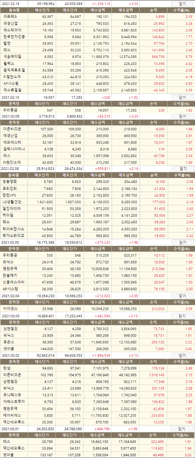Close the 2021.02.05 daily summary
Screen dimensions: 195x458
click(183, 242)
